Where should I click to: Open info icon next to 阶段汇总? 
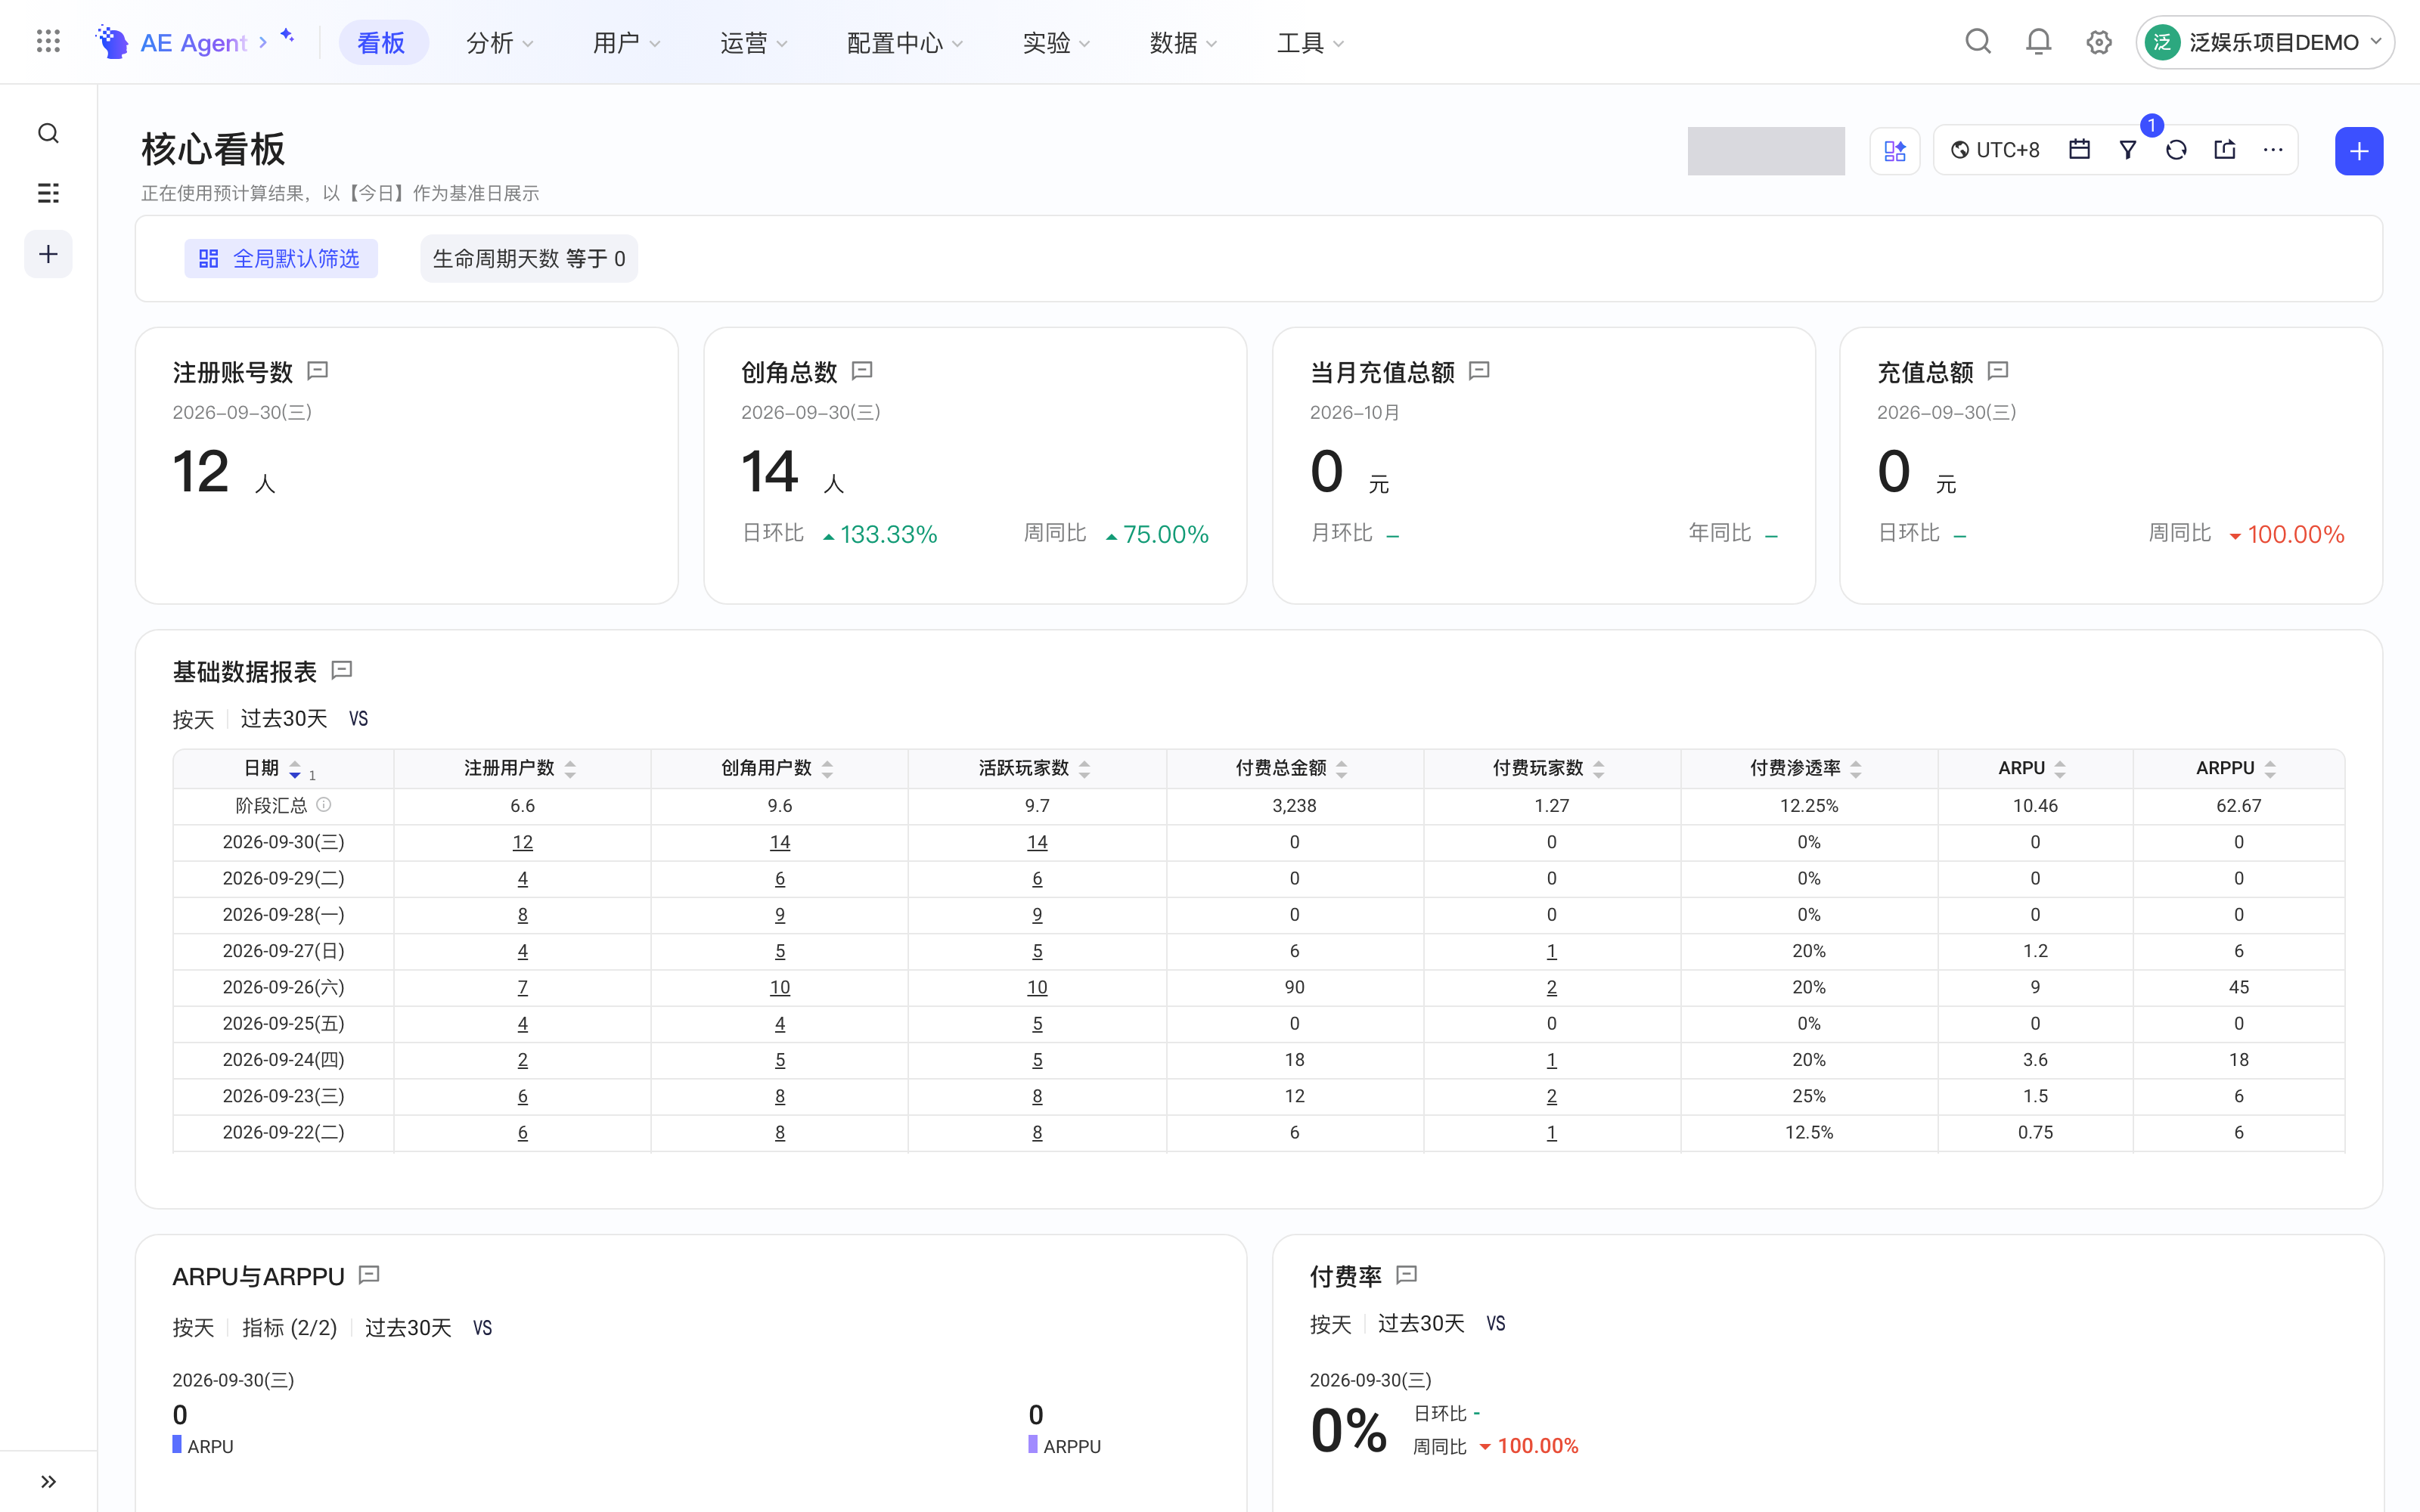324,804
